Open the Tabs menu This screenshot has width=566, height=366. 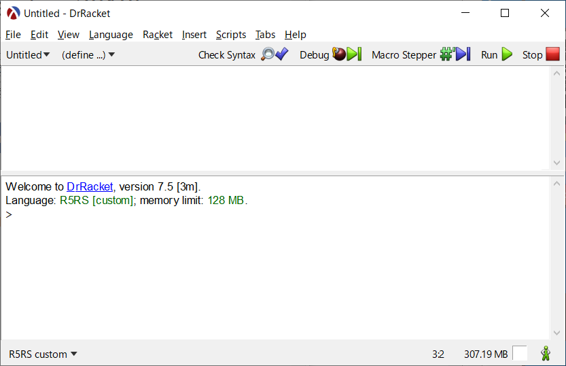pos(265,35)
